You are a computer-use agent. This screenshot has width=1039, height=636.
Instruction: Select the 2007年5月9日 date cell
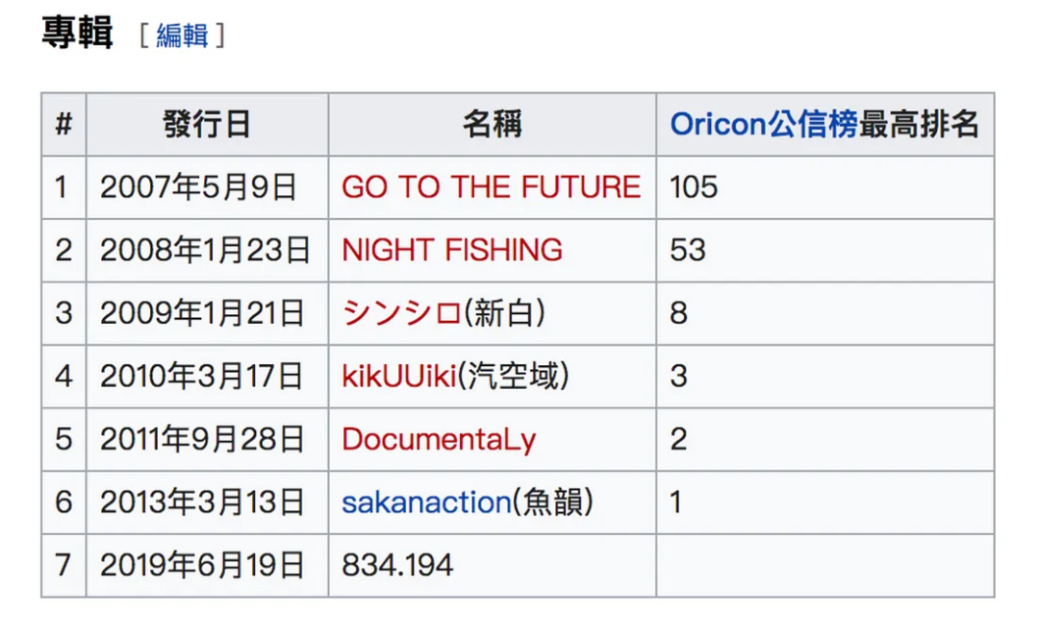(x=198, y=186)
